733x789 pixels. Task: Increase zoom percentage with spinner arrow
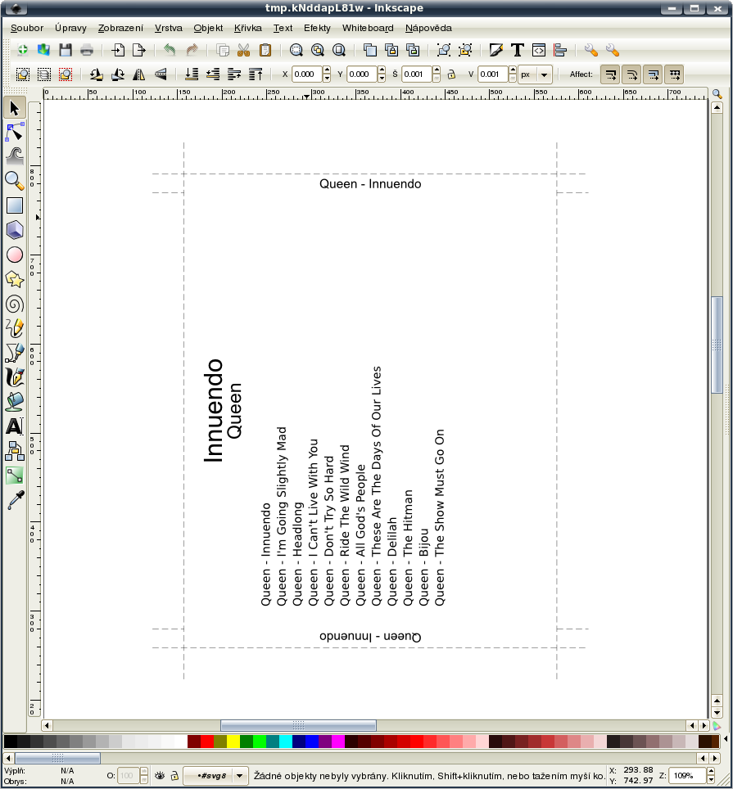click(711, 771)
